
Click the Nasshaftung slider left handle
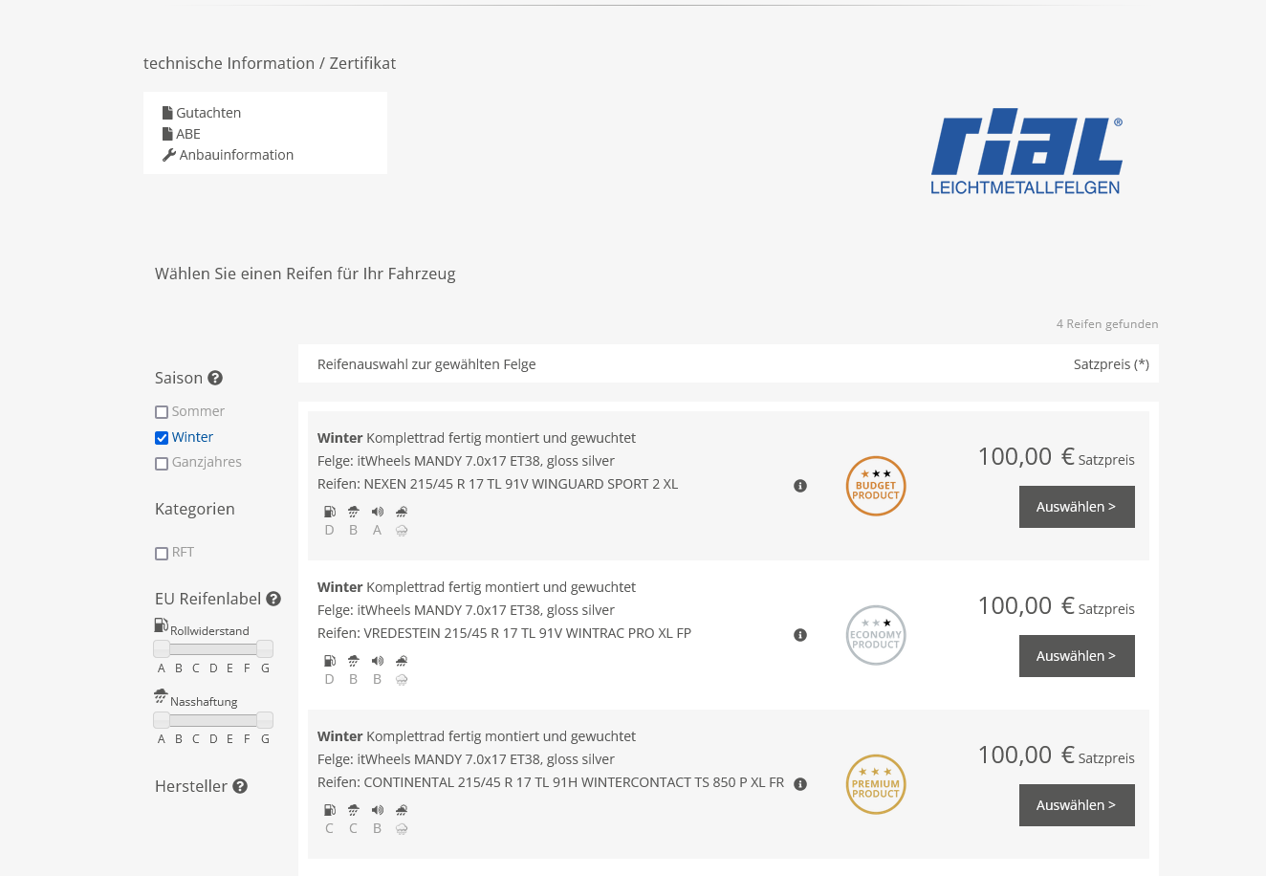(162, 720)
